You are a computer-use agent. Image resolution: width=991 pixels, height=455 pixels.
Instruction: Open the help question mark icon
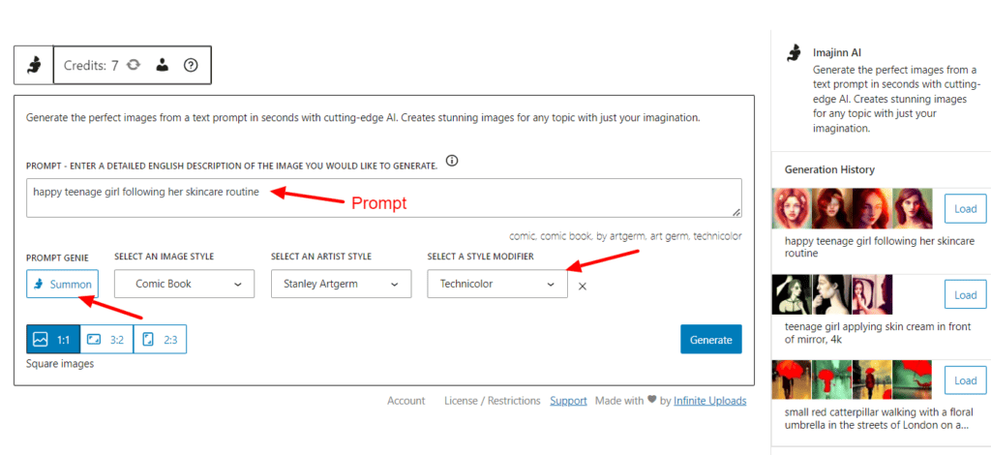191,65
